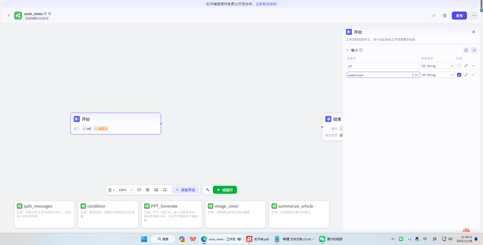Click the canvas screenshot toolbar icon
The width and height of the screenshot is (483, 245).
point(165,190)
